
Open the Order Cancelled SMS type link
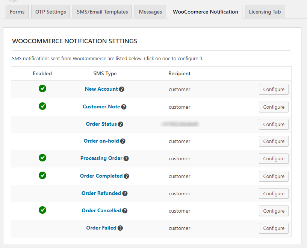[101, 211]
